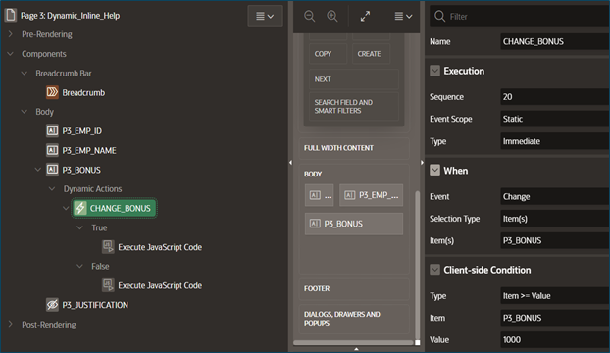Expand the Post-Rendering node

pyautogui.click(x=11, y=324)
